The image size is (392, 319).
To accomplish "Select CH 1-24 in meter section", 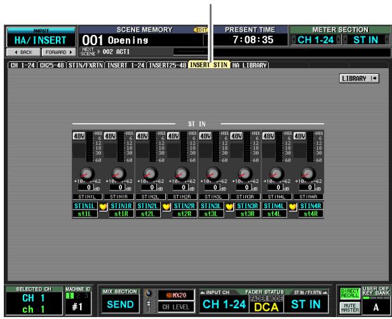I will click(x=316, y=40).
